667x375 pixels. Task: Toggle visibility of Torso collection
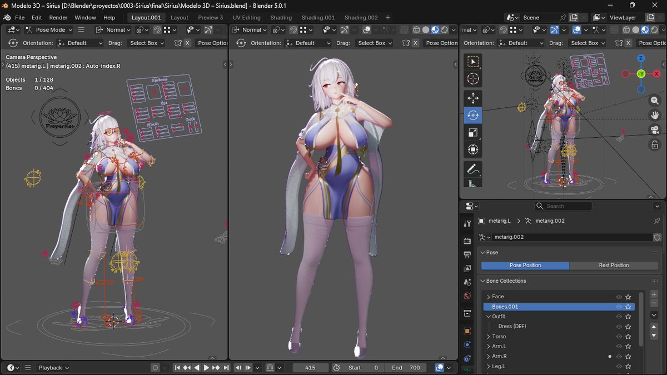[x=619, y=337]
